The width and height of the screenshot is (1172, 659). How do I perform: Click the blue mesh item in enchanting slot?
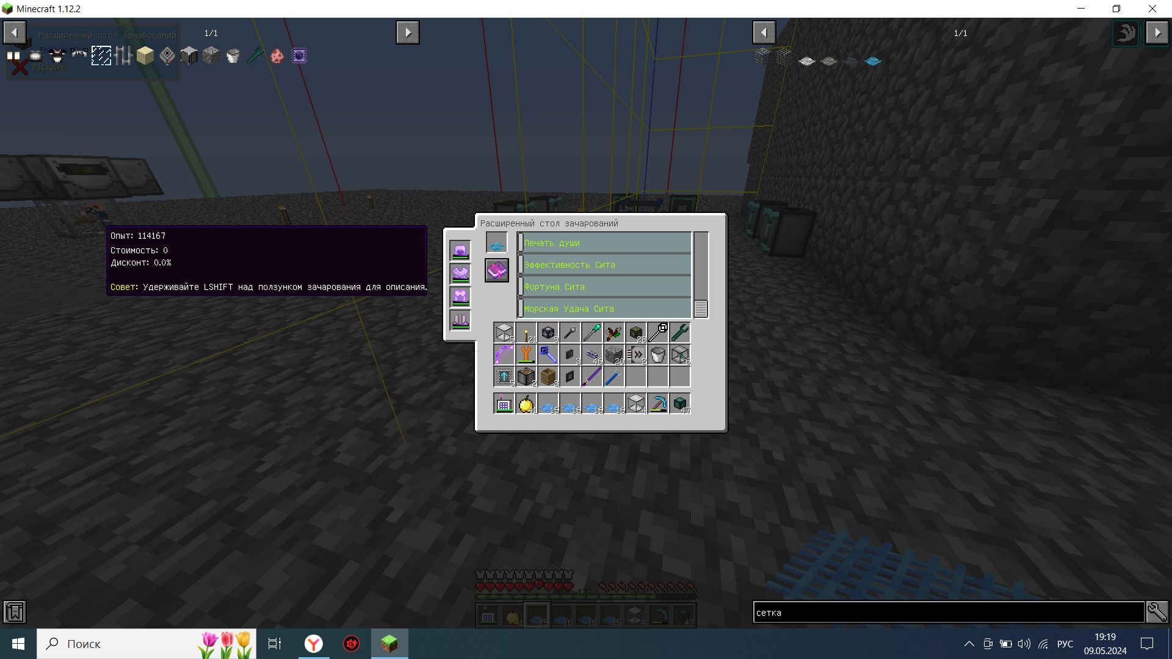496,243
